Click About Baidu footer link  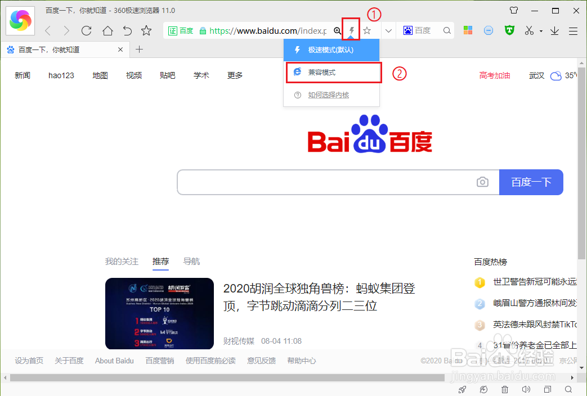[114, 361]
